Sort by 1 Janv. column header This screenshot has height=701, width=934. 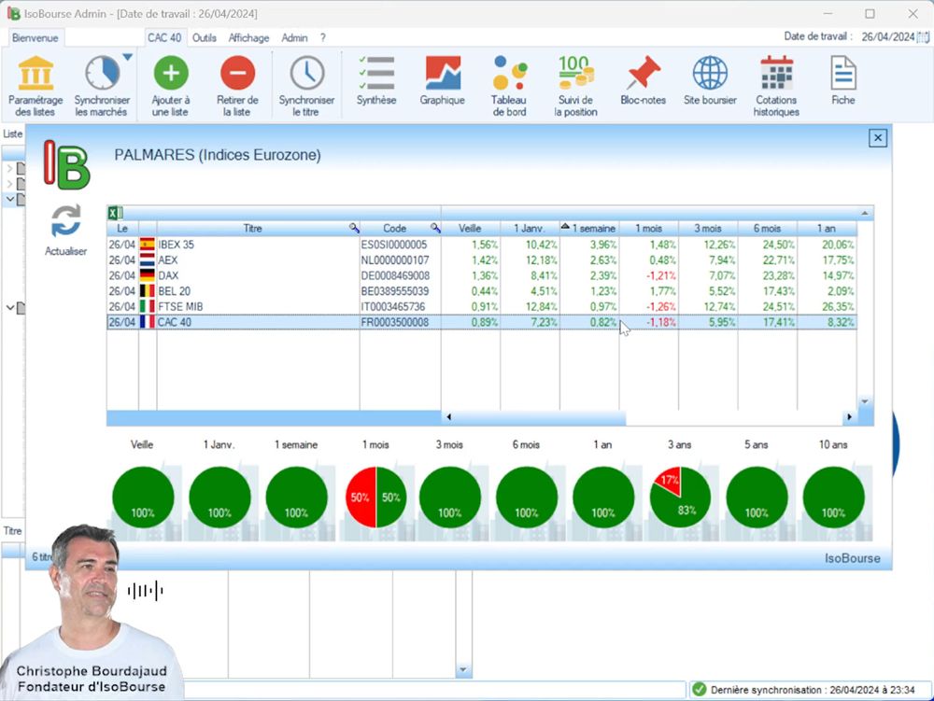point(530,228)
